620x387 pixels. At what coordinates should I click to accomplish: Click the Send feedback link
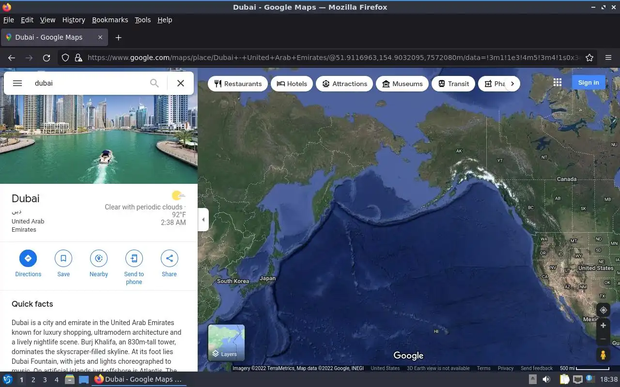537,368
